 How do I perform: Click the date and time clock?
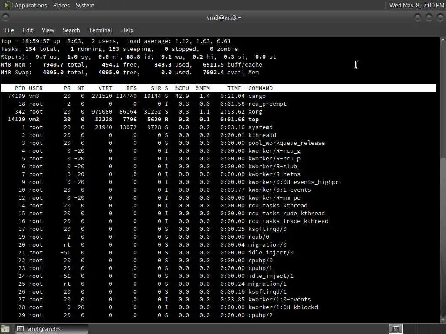pos(416,5)
